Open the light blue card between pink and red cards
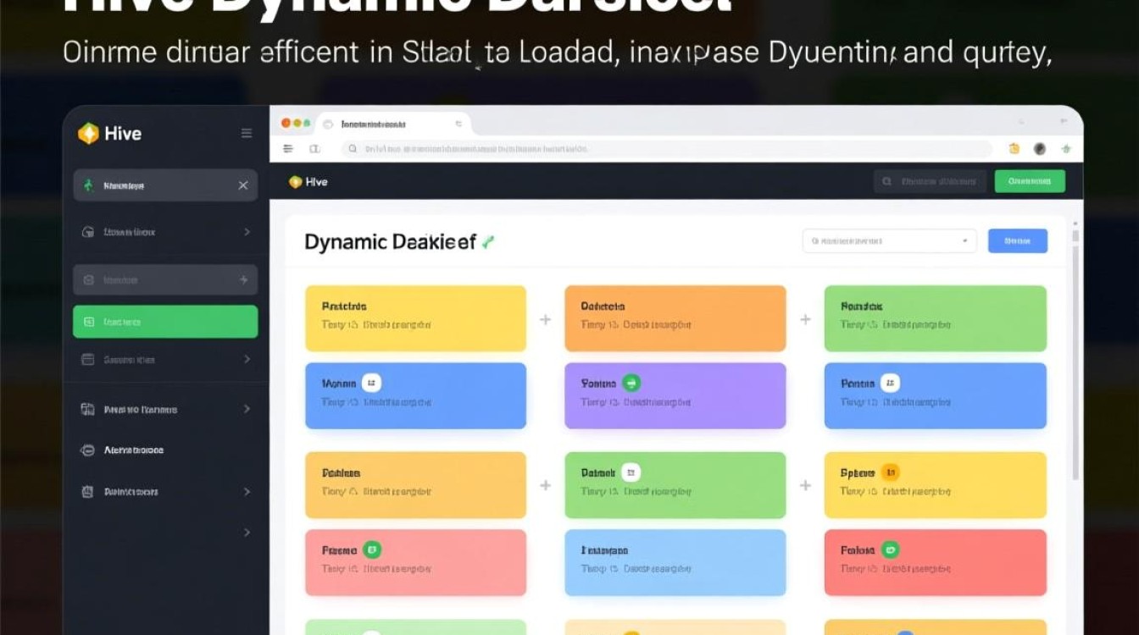The image size is (1139, 635). point(675,563)
